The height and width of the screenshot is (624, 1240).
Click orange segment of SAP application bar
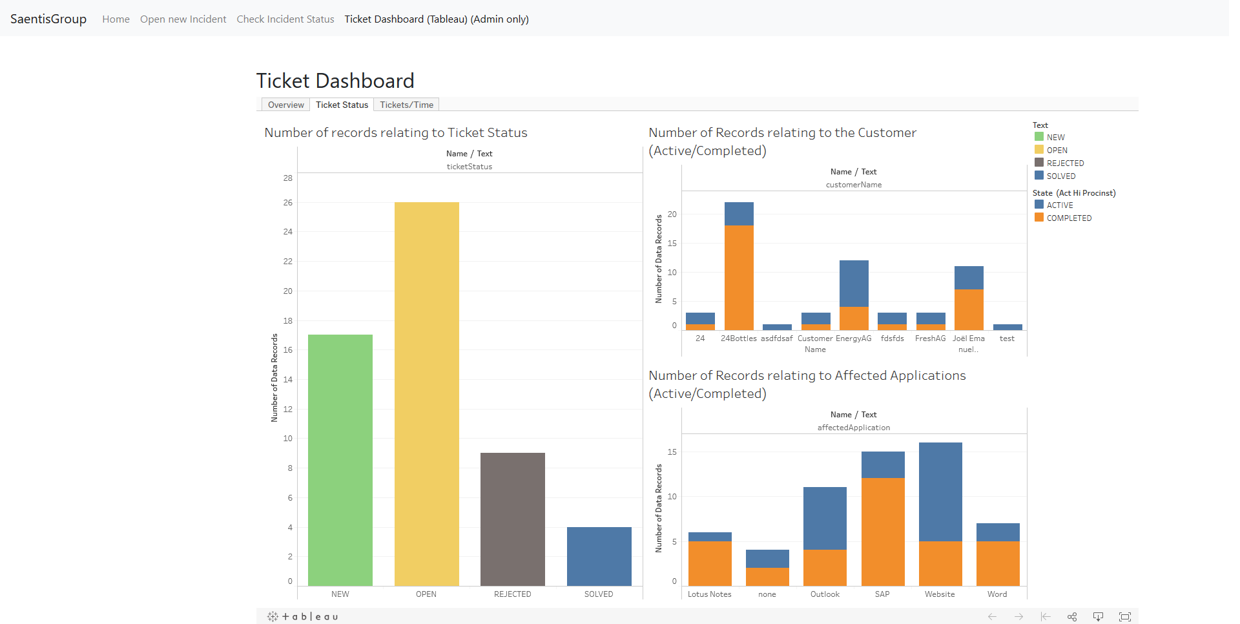pos(883,532)
